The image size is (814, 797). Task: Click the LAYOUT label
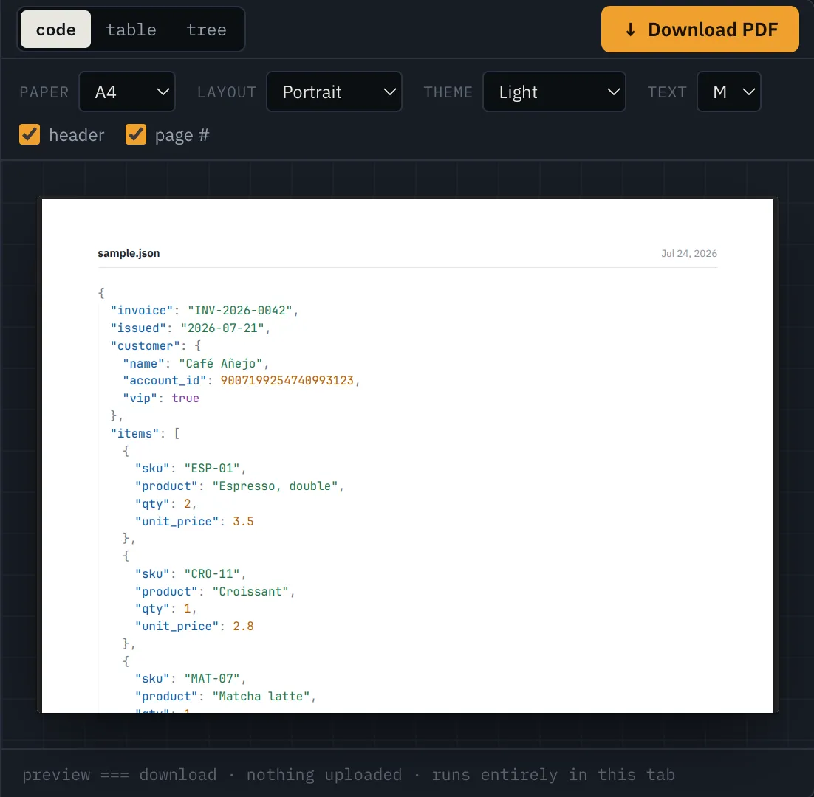tap(227, 92)
